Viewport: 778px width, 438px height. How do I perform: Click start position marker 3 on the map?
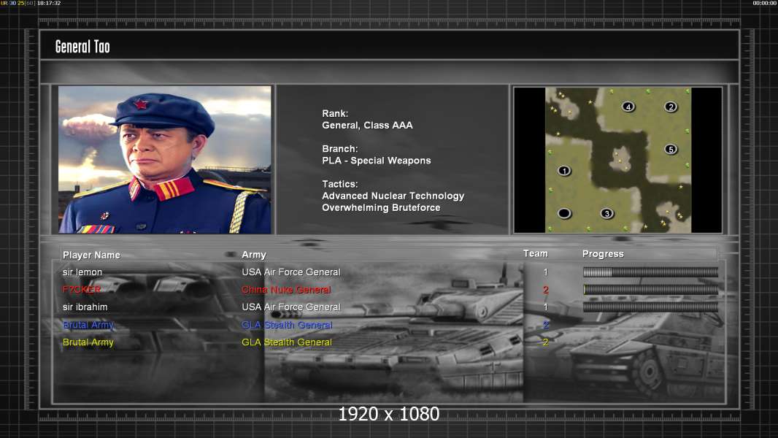pyautogui.click(x=606, y=213)
